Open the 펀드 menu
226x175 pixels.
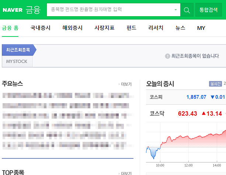(131, 28)
